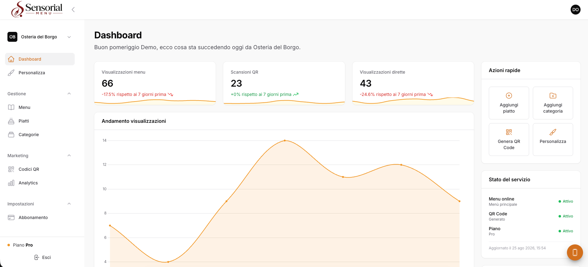
Task: Collapse the Marketing section
Action: 69,156
